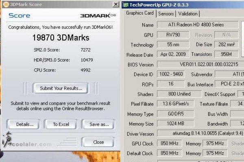
Task: Click the Bus Interface field PCI-E 2.0
Action: pos(229,84)
